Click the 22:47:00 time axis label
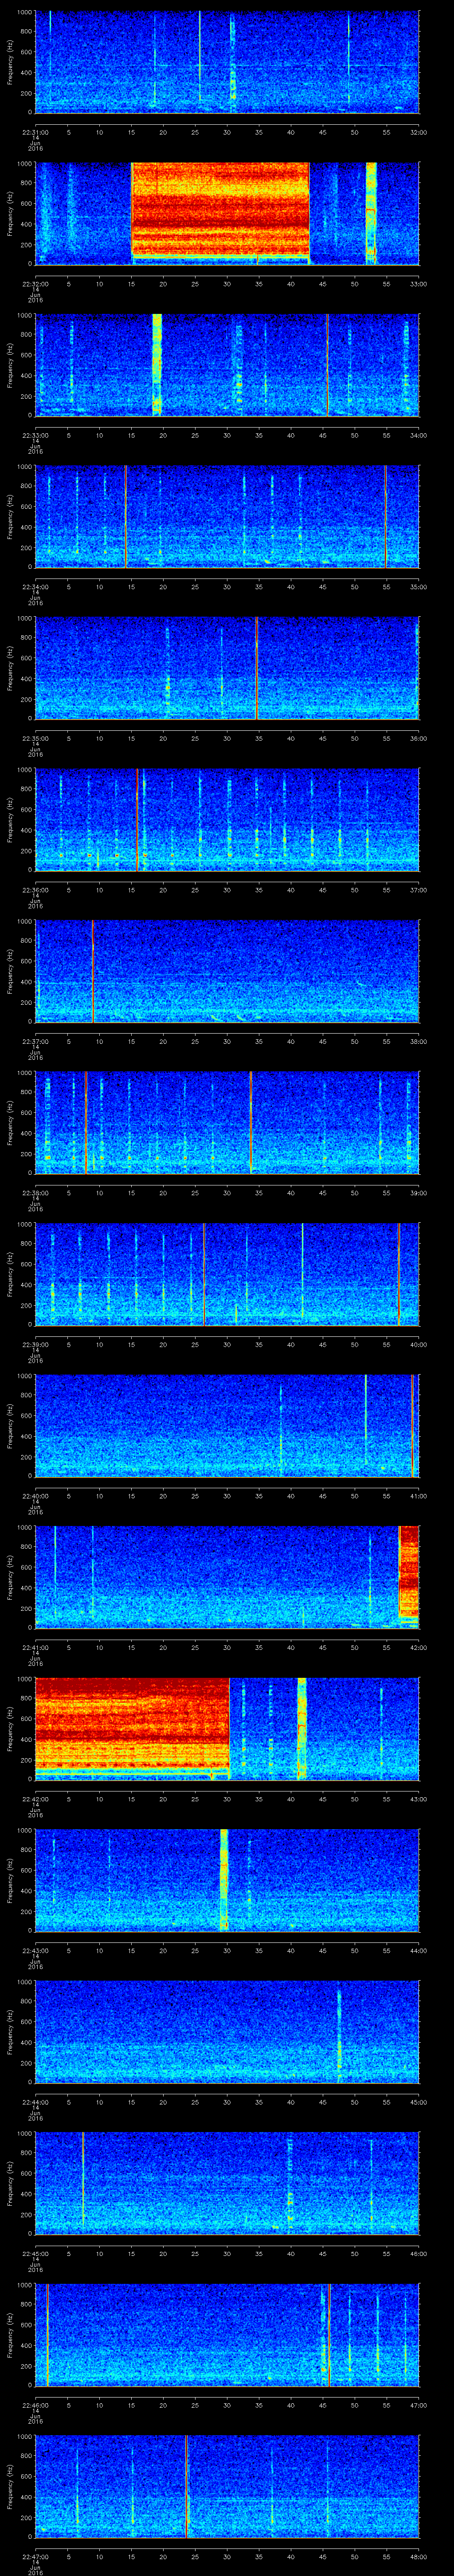 tap(35, 2556)
